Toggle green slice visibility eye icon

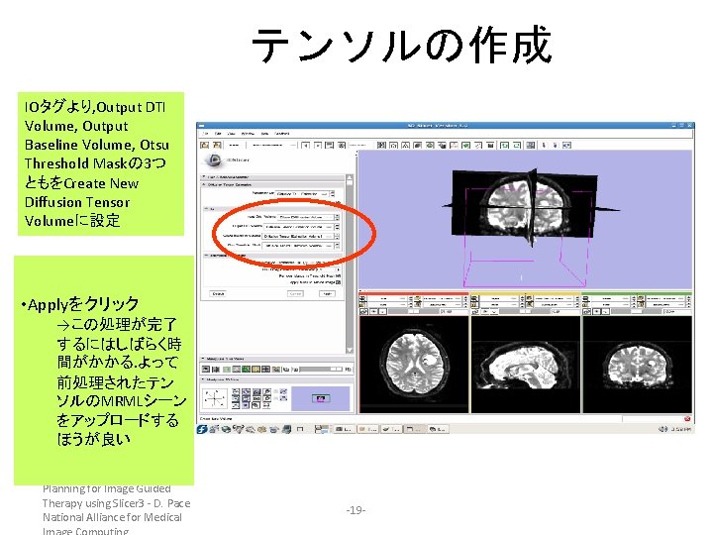[x=597, y=312]
